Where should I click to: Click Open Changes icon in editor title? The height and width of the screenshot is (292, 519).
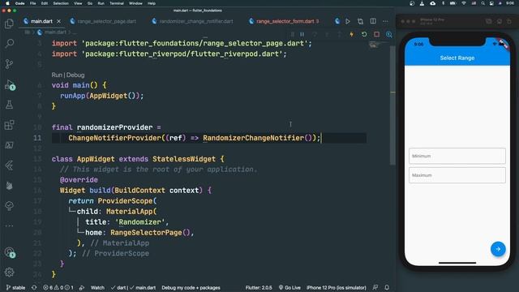(360, 21)
